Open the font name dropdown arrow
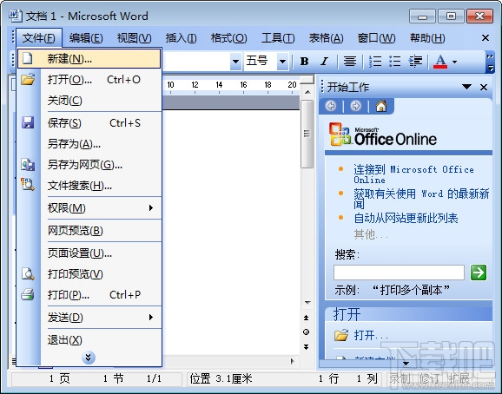Viewport: 502px width, 394px height. click(235, 61)
